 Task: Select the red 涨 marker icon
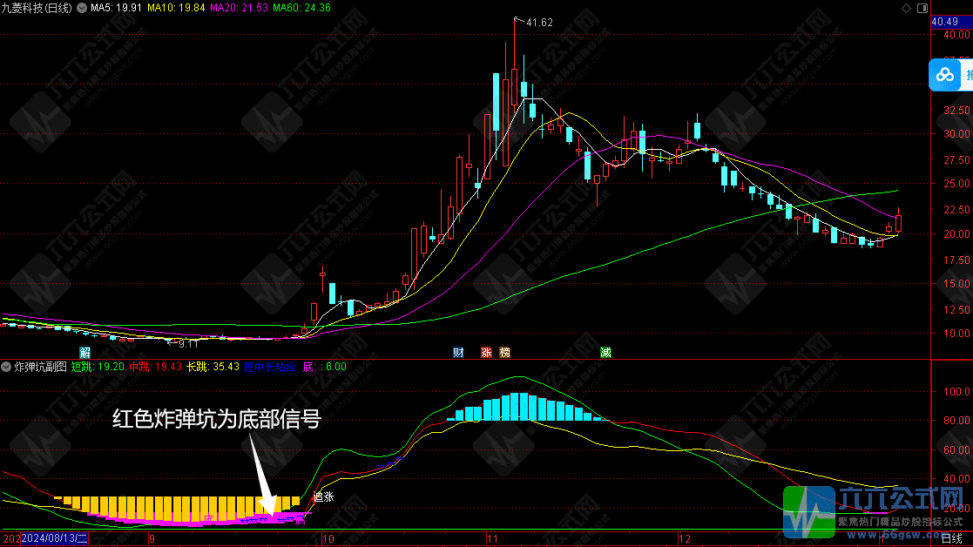[488, 352]
